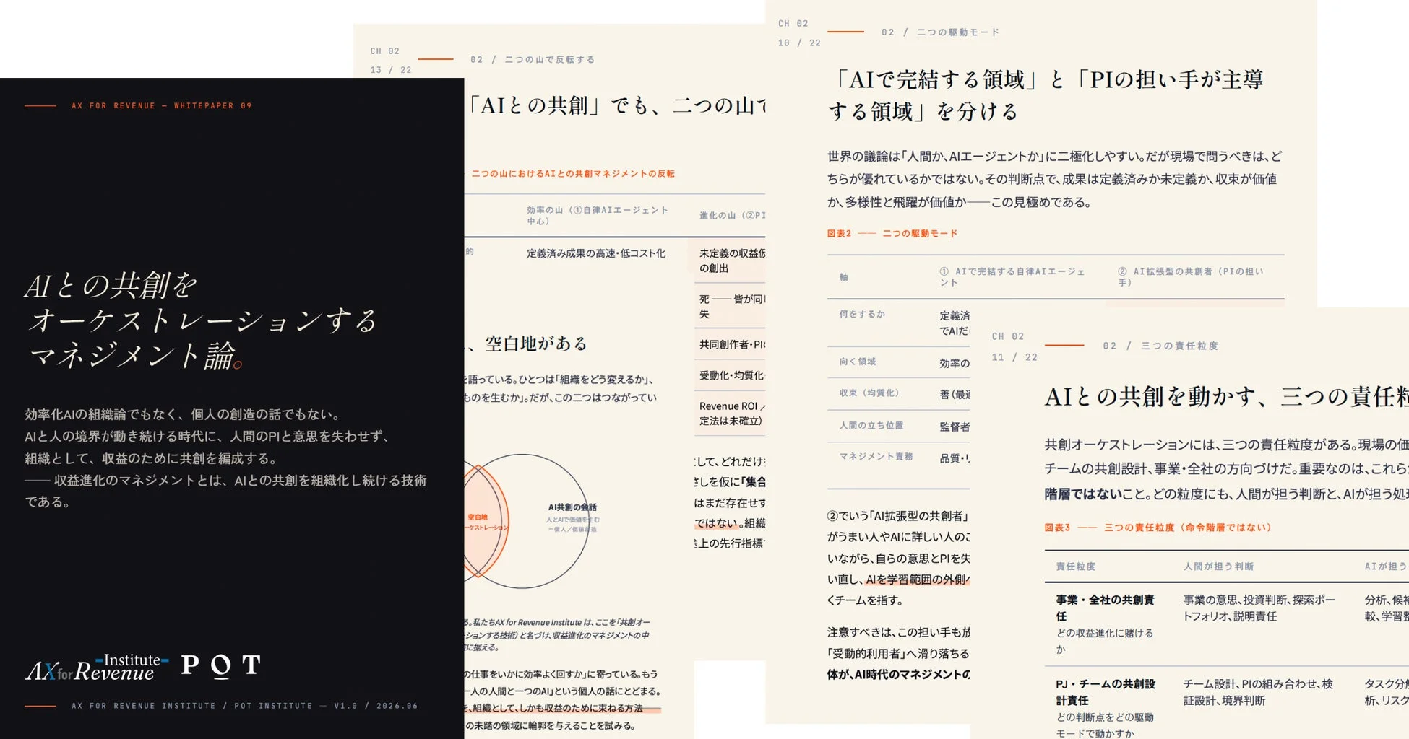Click column header '② AI拡張型の共創者（PIの担い手）'

point(1191,277)
